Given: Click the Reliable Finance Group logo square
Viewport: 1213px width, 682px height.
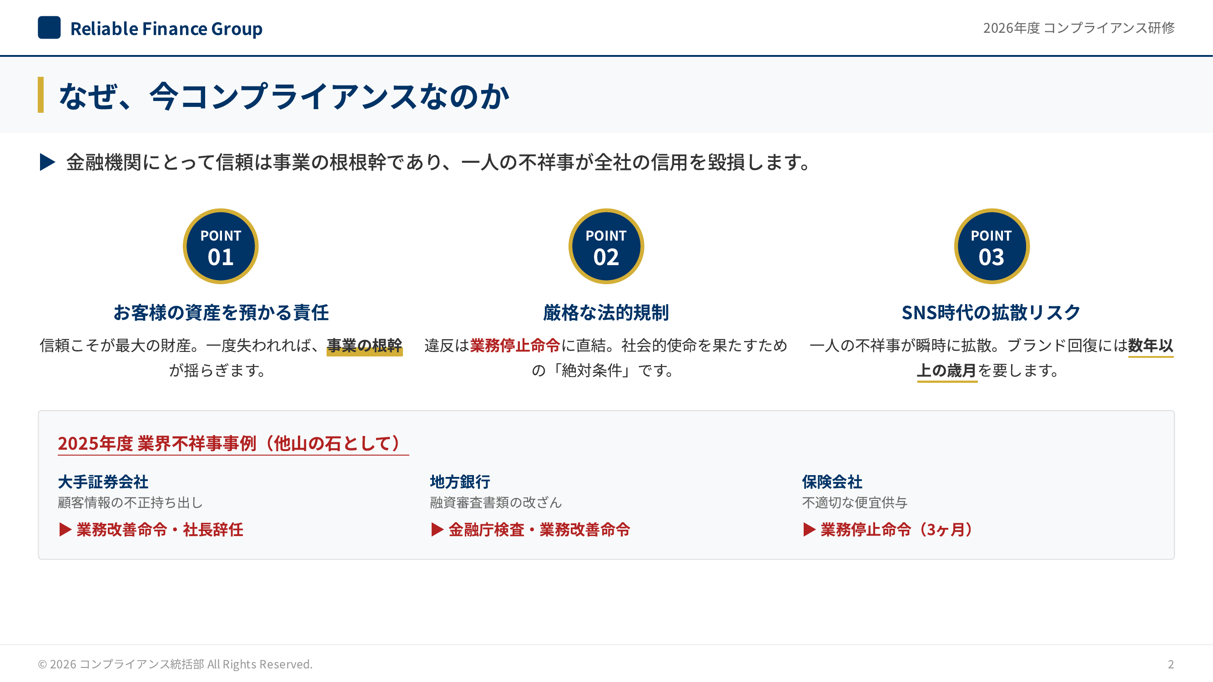Looking at the screenshot, I should (49, 27).
